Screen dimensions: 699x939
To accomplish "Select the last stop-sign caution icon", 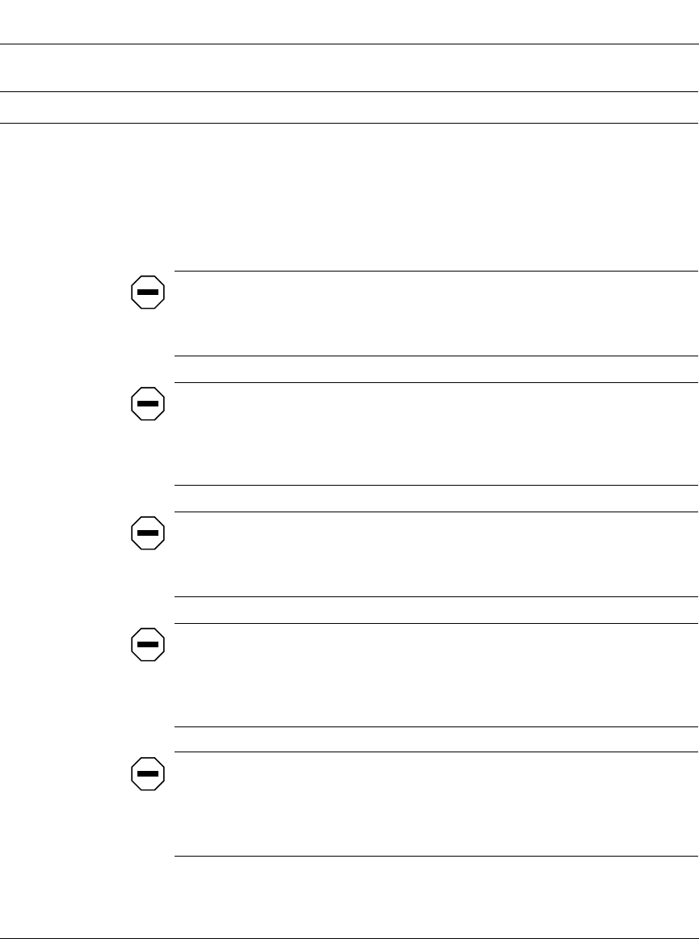I will click(x=148, y=773).
